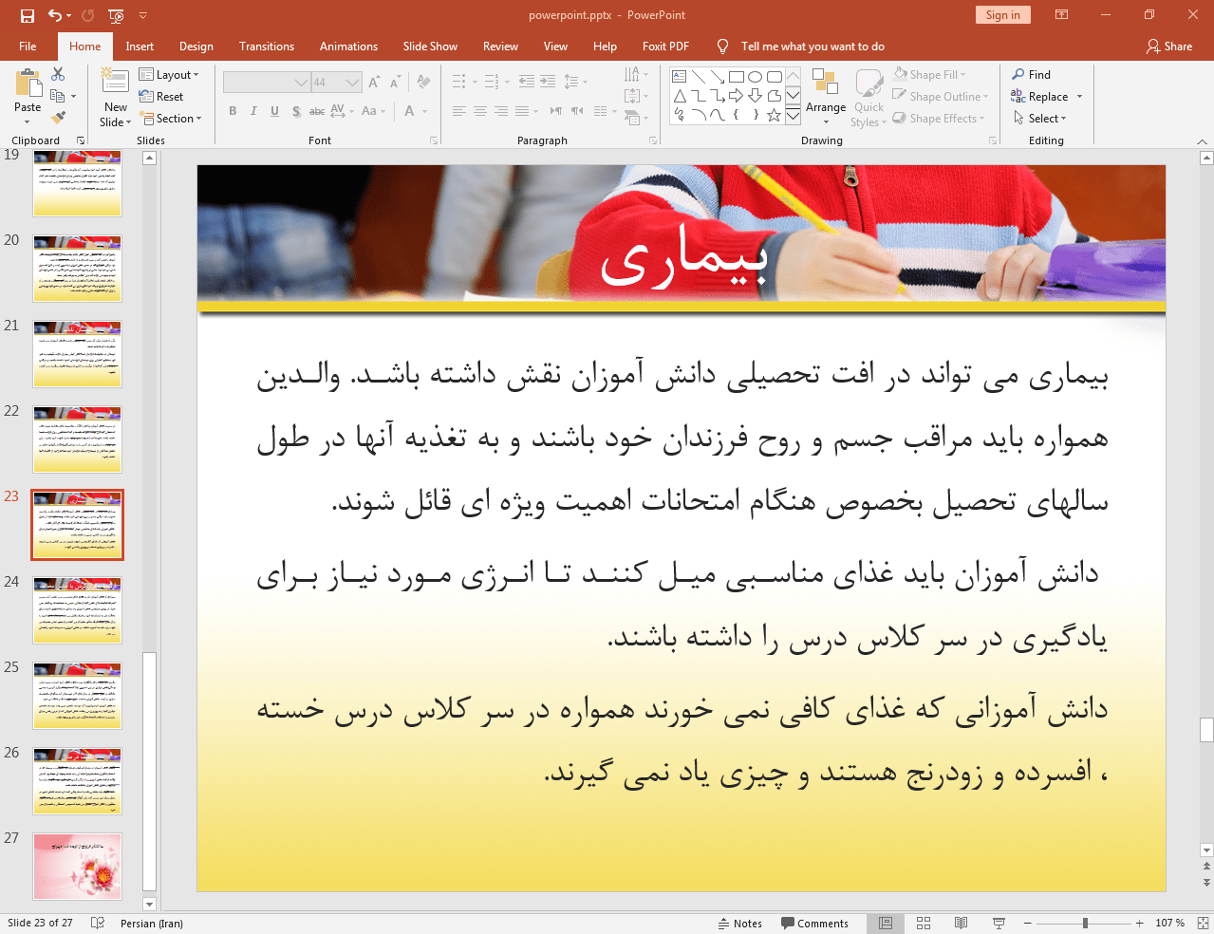1214x934 pixels.
Task: Select the Line shape in gallery
Action: coord(699,77)
